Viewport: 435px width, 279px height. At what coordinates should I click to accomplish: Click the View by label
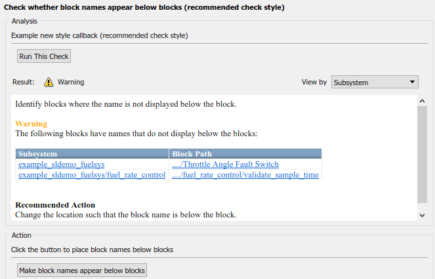pyautogui.click(x=314, y=83)
